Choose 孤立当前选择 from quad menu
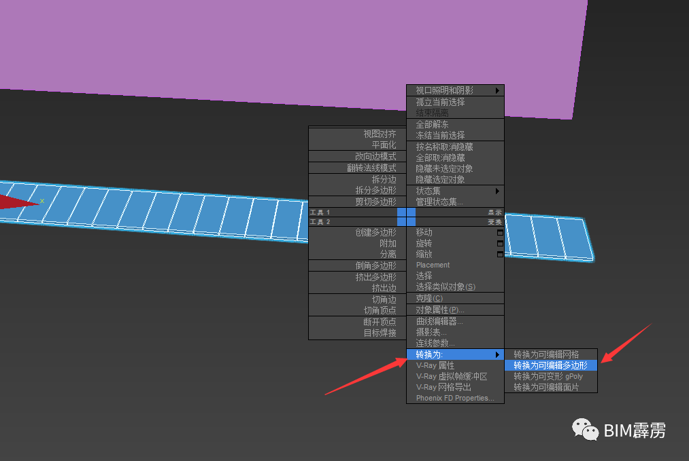This screenshot has height=461, width=689. [x=455, y=102]
